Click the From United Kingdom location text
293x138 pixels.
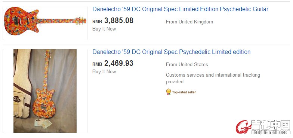(189, 22)
